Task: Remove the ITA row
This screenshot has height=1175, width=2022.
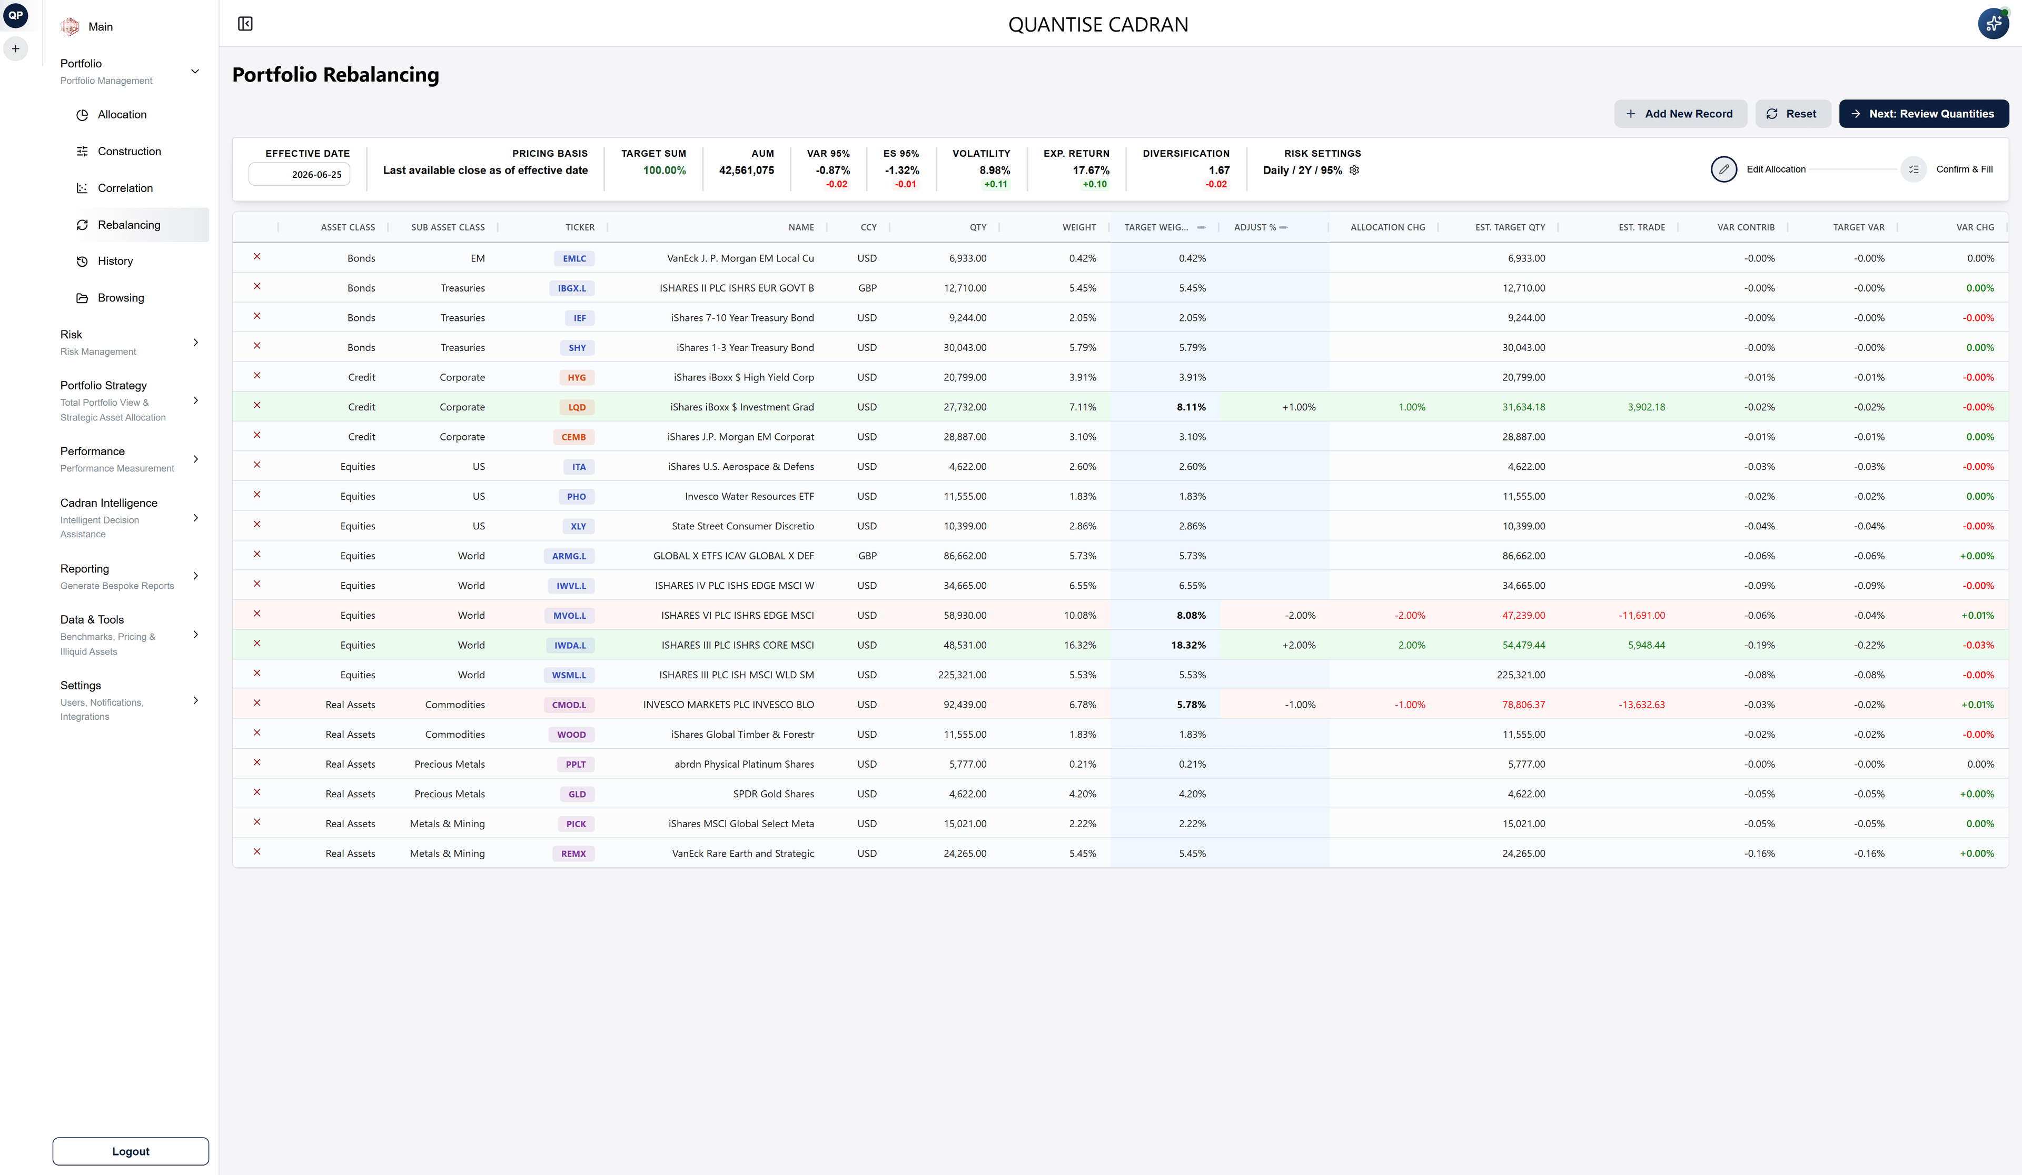Action: click(x=257, y=465)
